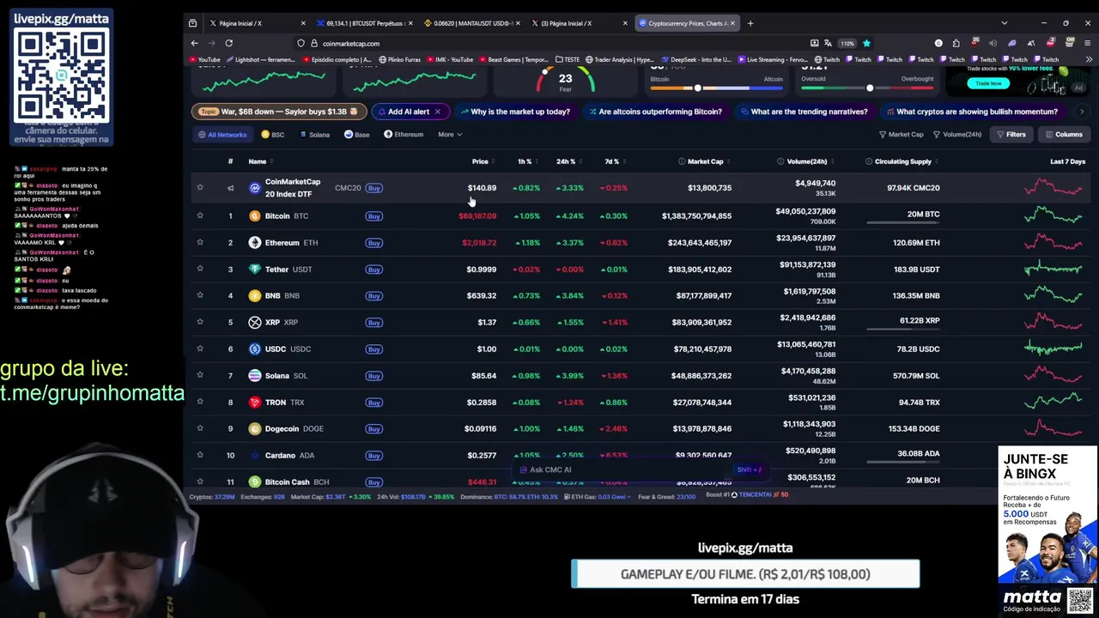Open browser tab list button
This screenshot has height=618, width=1099.
pyautogui.click(x=1004, y=23)
